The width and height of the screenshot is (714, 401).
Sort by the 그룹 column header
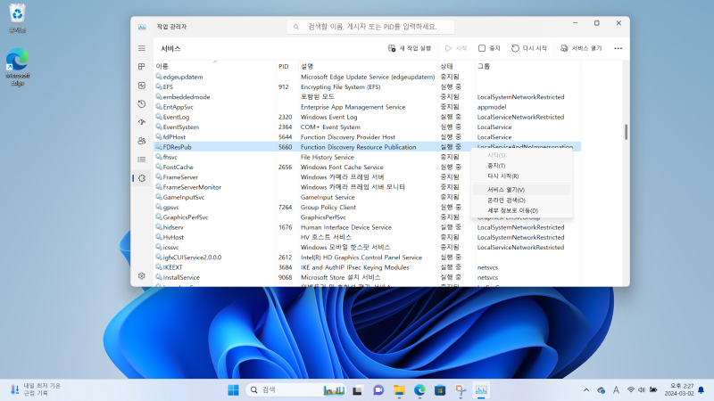pos(527,66)
